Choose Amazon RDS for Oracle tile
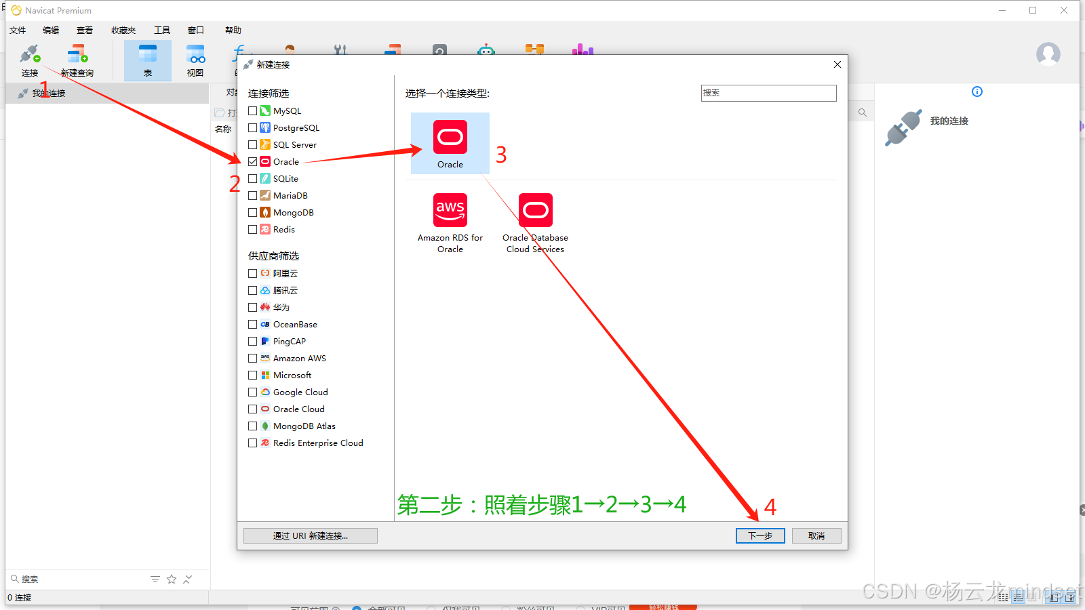The width and height of the screenshot is (1085, 610). [x=450, y=224]
